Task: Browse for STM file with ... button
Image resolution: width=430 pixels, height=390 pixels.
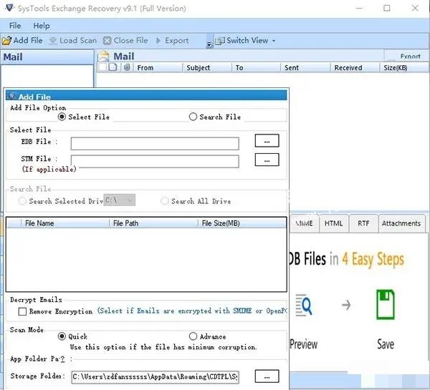Action: [x=267, y=160]
